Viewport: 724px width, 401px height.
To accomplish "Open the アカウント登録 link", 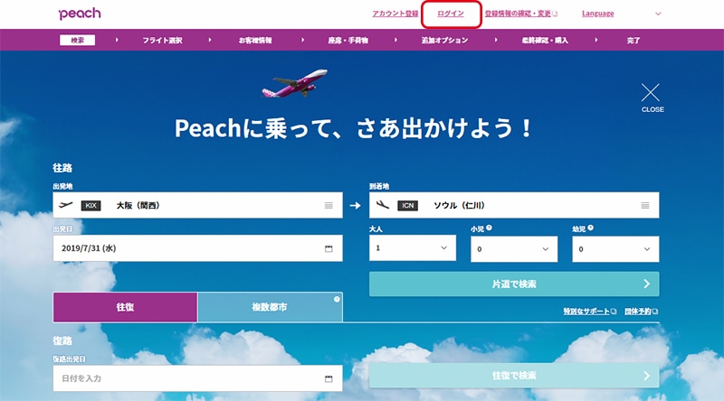I will 395,14.
